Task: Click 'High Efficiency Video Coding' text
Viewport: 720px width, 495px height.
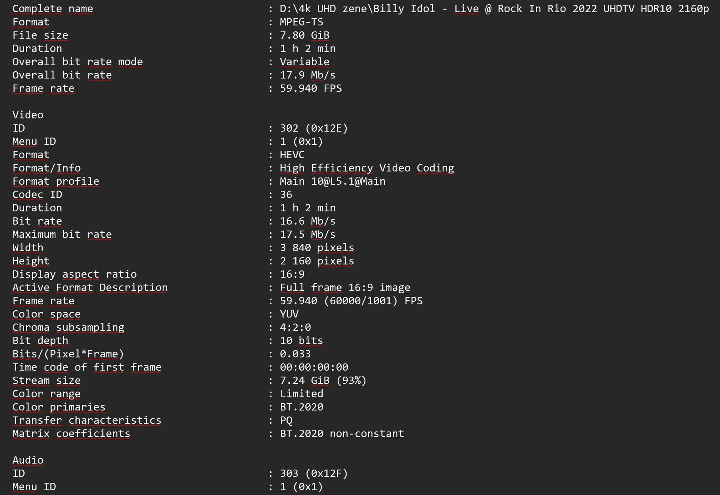Action: (367, 168)
